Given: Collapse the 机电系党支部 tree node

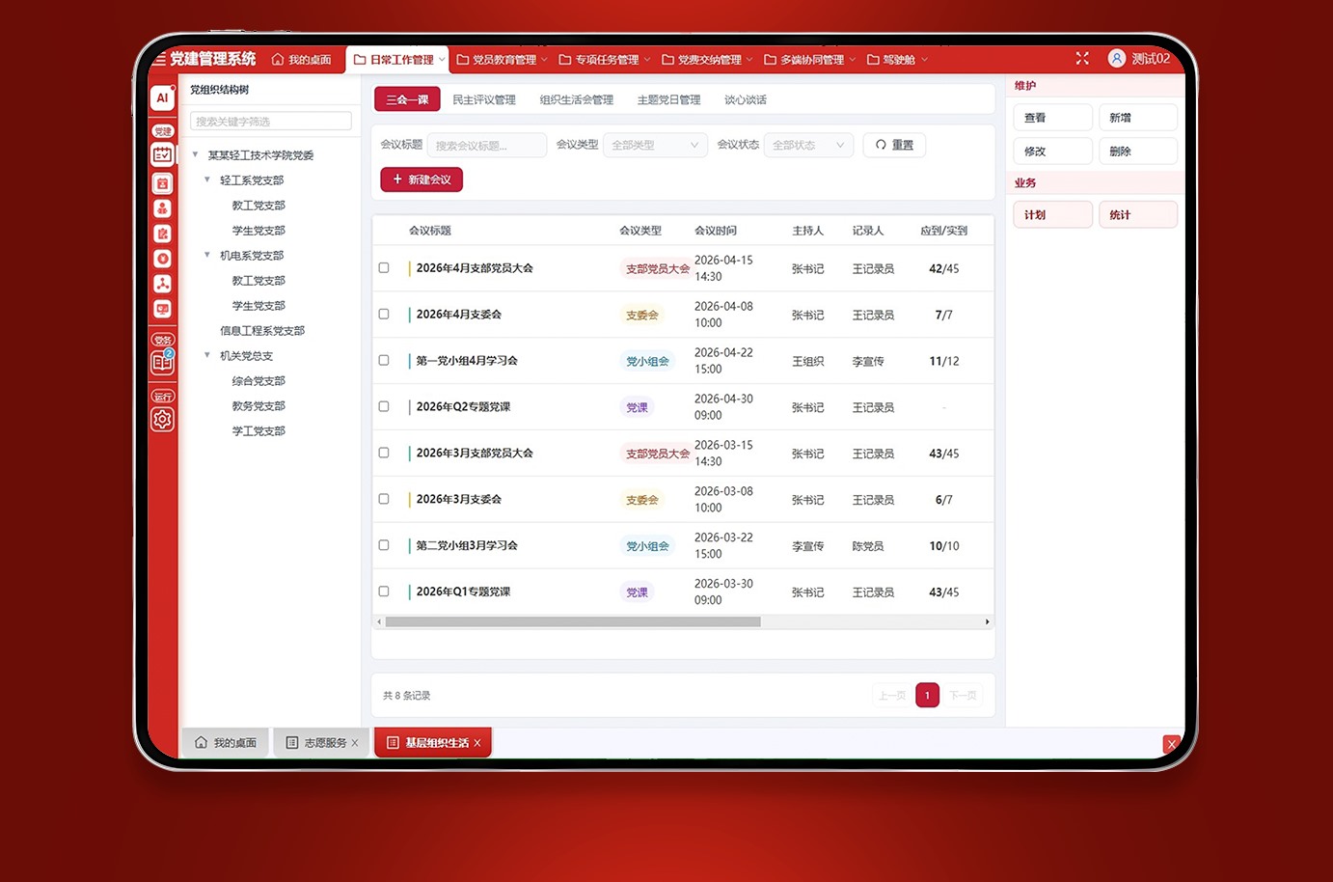Looking at the screenshot, I should coord(206,255).
